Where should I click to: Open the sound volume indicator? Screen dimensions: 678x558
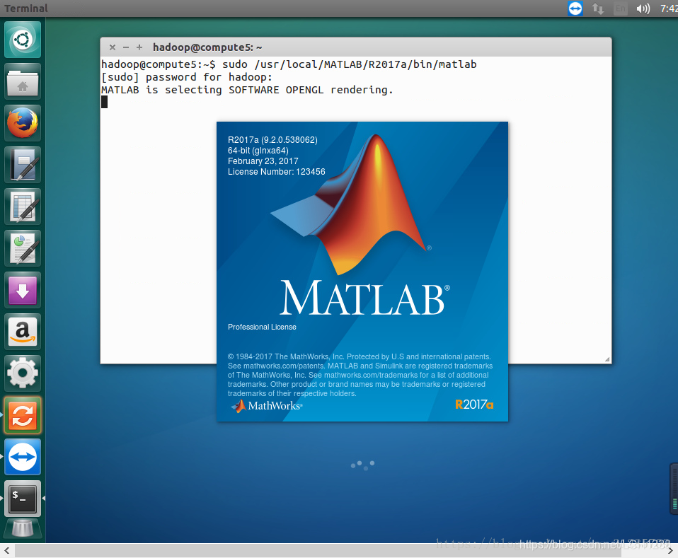[643, 8]
